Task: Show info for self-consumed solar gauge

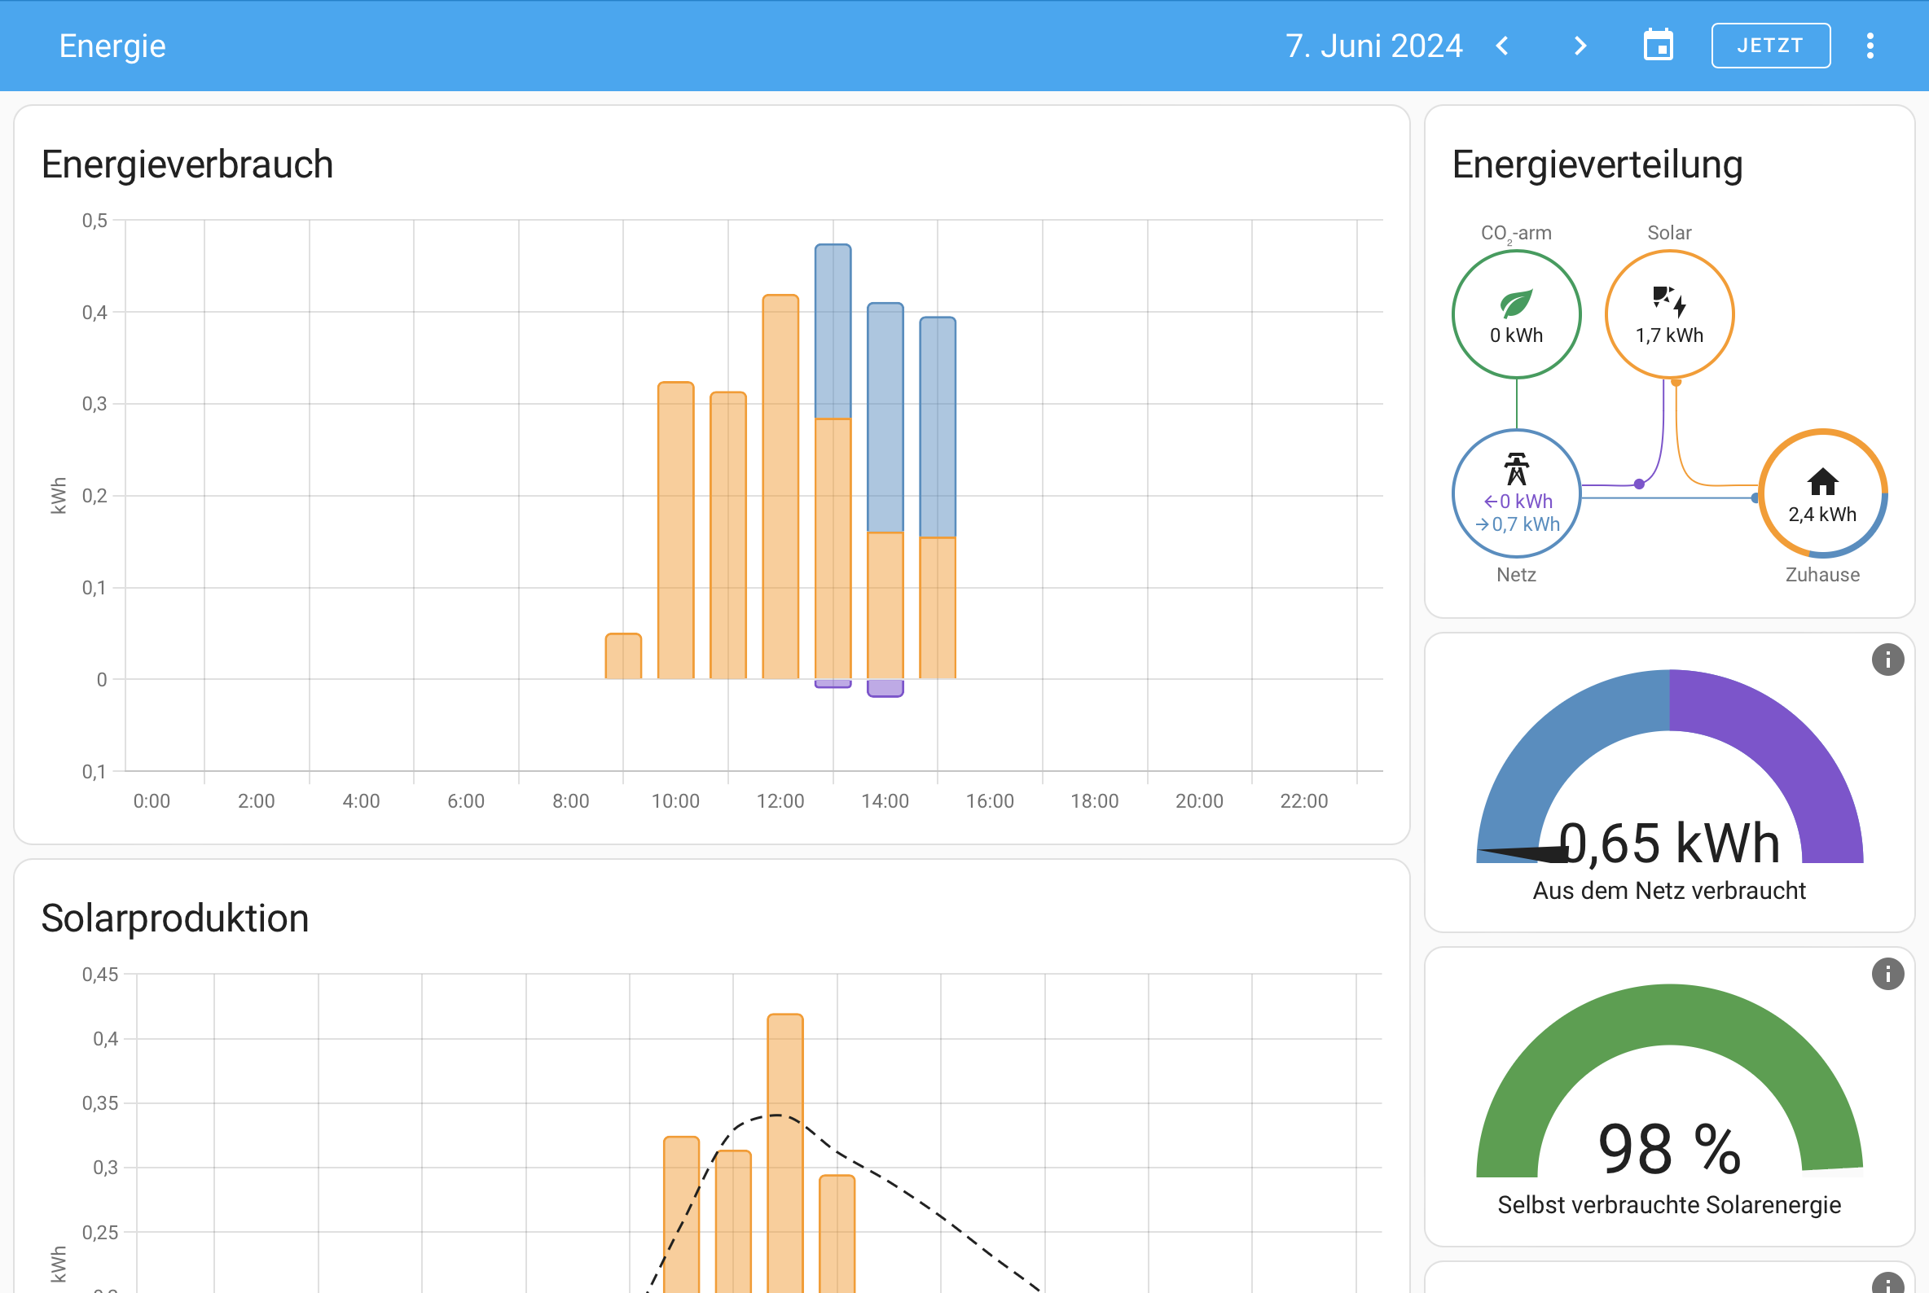Action: [x=1887, y=974]
